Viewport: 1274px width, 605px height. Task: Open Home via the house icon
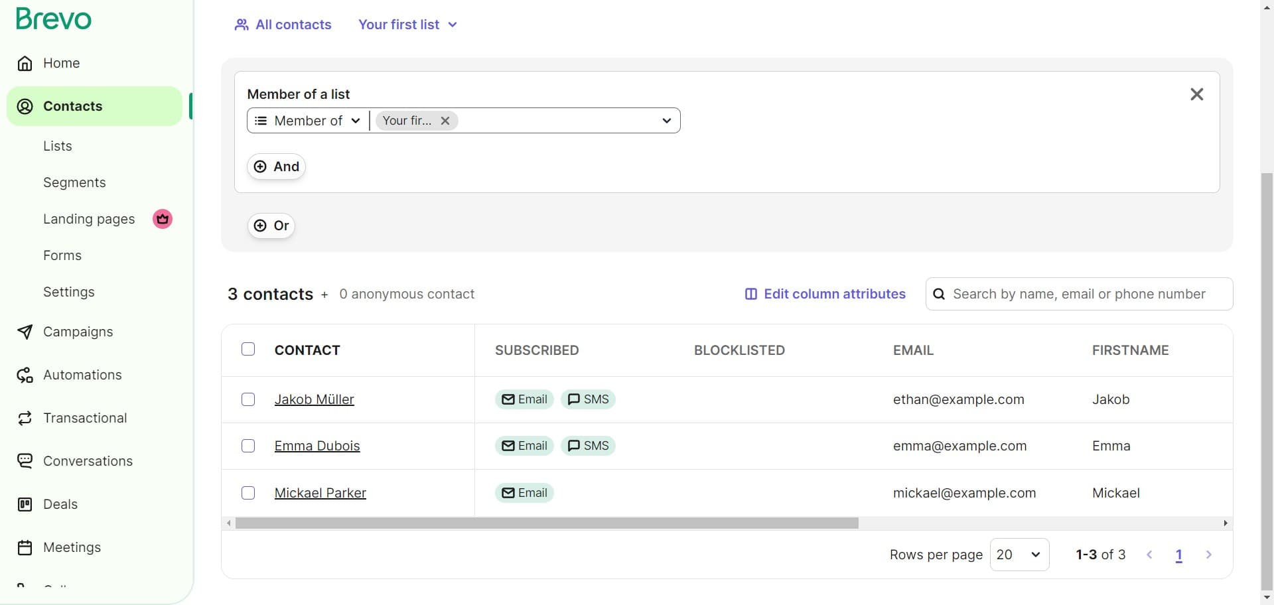point(25,63)
